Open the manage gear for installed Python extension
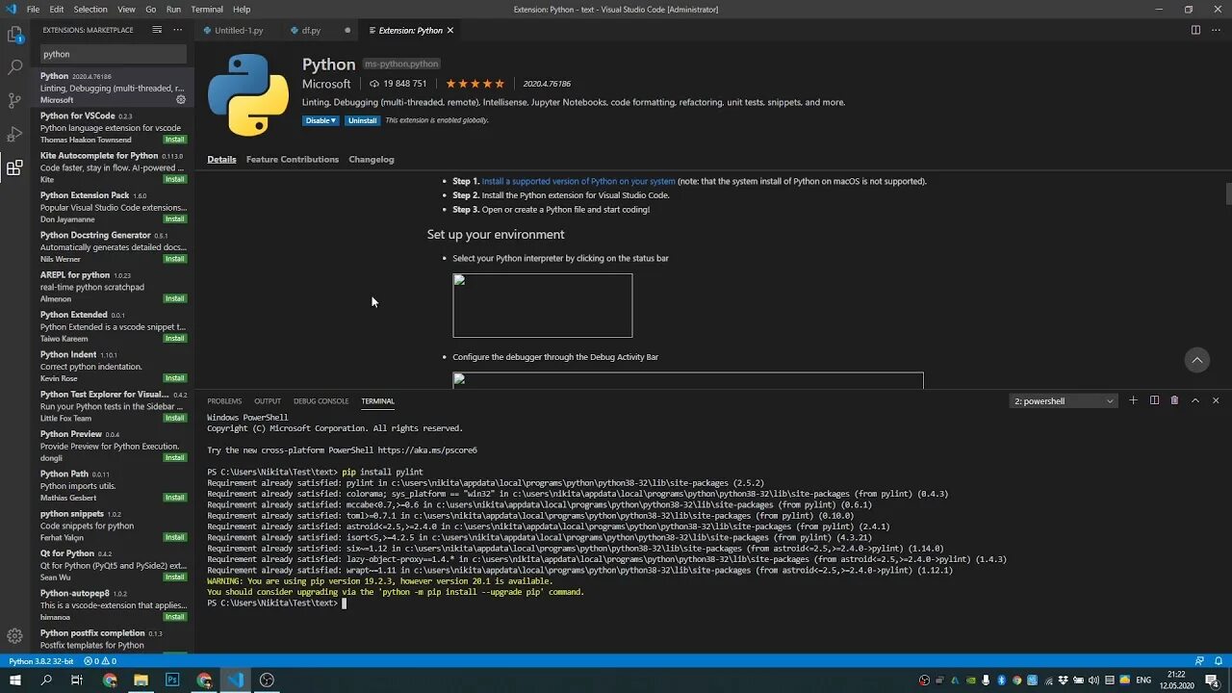1232x693 pixels. [x=180, y=99]
